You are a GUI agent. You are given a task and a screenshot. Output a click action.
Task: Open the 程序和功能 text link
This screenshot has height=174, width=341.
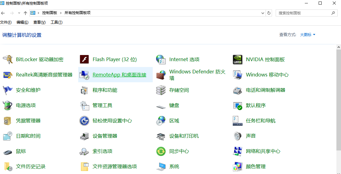pyautogui.click(x=105, y=90)
